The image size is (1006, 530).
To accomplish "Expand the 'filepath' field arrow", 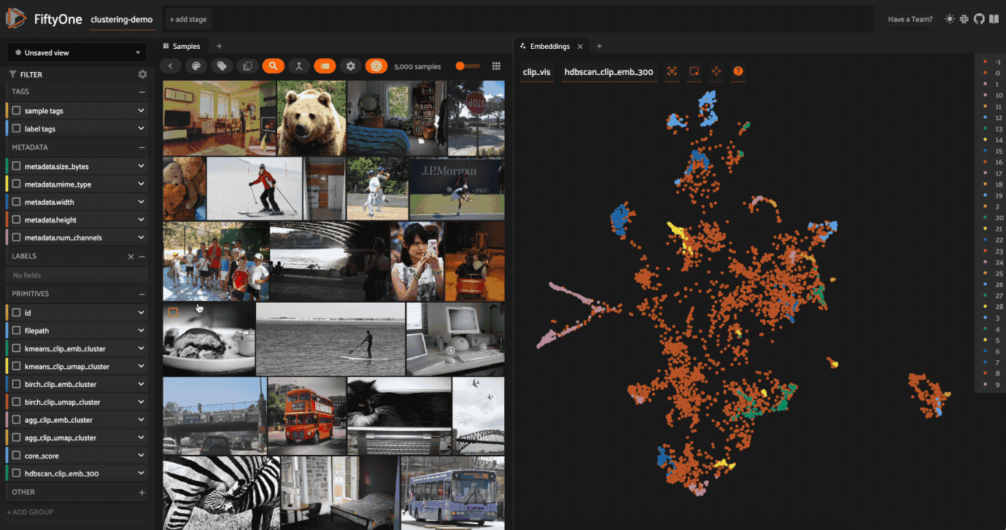I will pyautogui.click(x=141, y=330).
